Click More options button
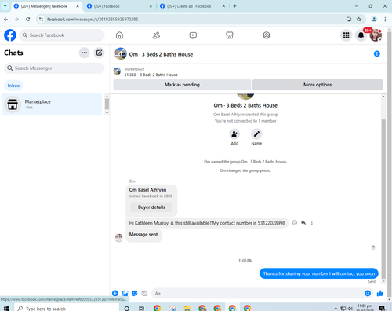The height and width of the screenshot is (311, 392). coord(318,85)
